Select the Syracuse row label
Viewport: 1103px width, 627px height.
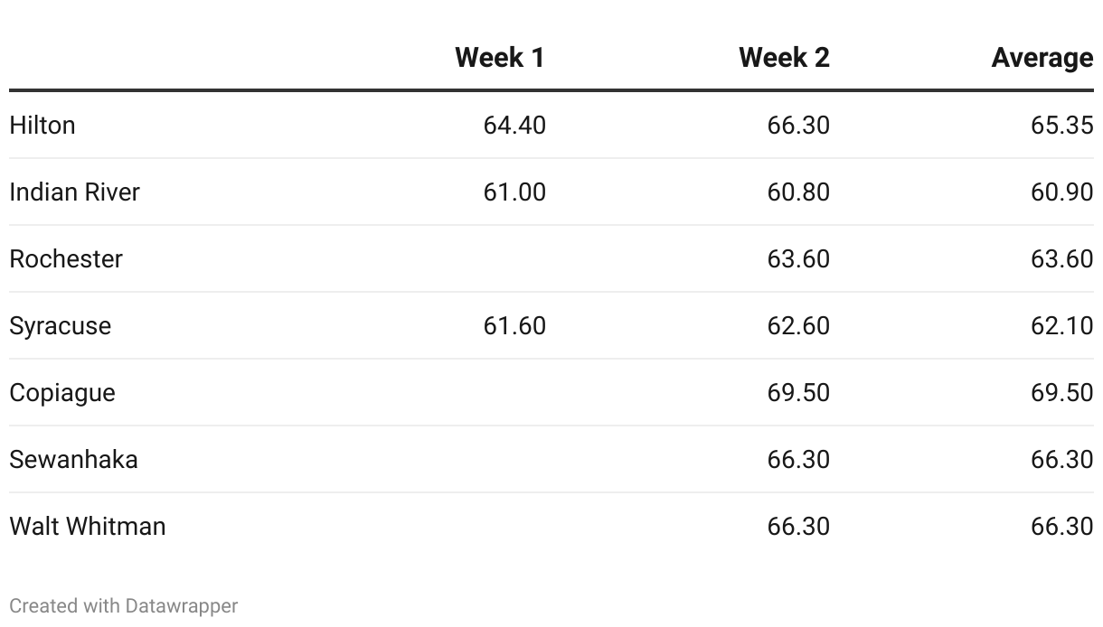point(61,325)
